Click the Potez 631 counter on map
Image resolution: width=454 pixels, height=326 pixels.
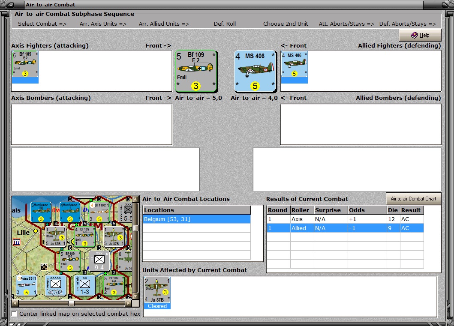[x=26, y=285]
